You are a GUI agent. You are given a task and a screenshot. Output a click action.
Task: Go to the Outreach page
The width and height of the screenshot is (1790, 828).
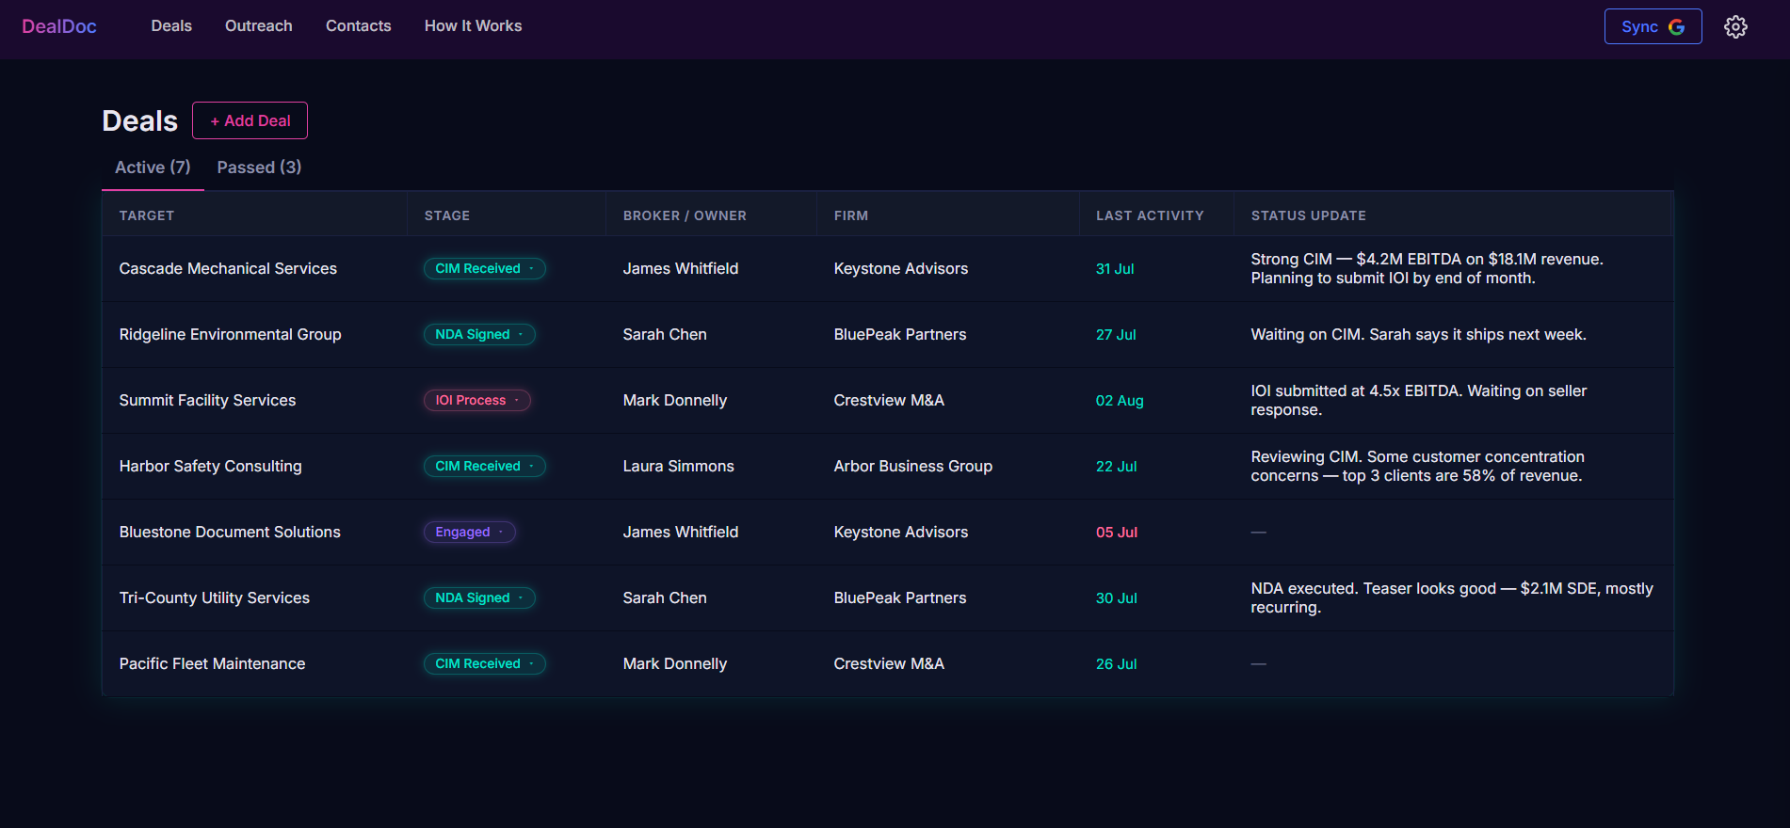259,26
